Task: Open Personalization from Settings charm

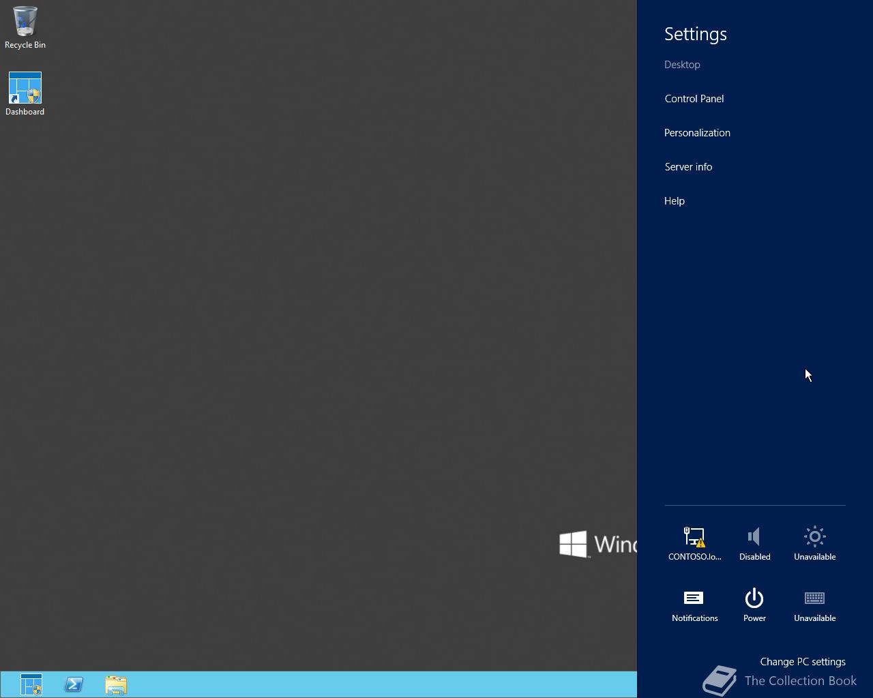Action: (x=697, y=133)
